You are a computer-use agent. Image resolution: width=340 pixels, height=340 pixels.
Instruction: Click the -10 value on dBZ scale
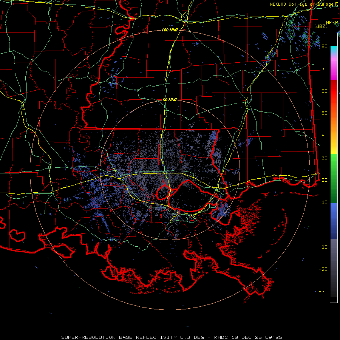tap(323, 247)
